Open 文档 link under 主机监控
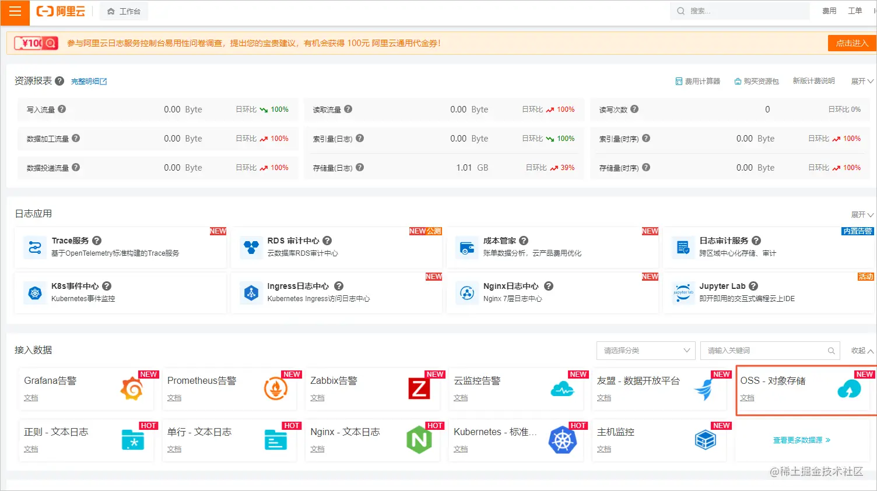This screenshot has height=491, width=877. point(604,449)
